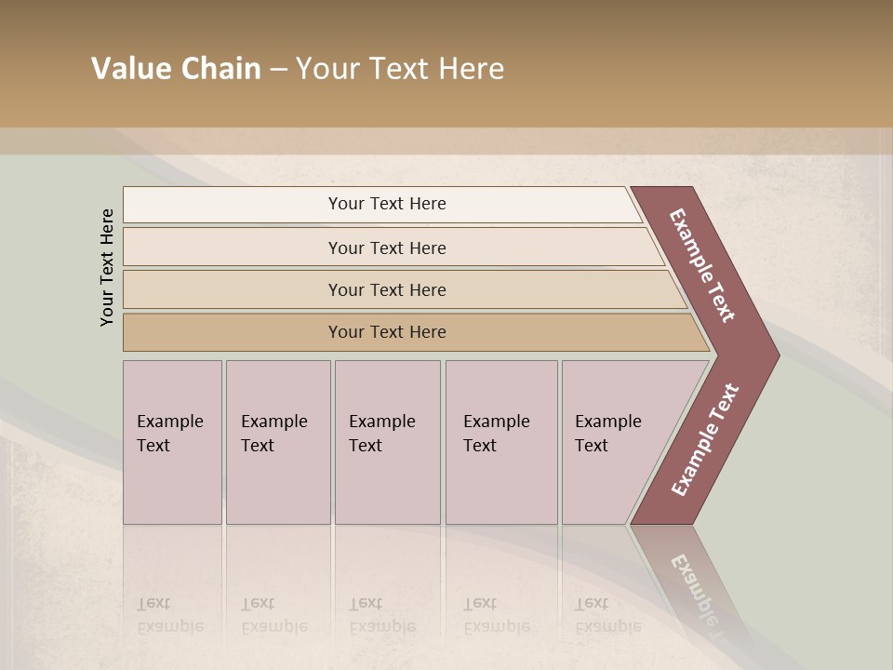Choose the middle "Example Text" box
Screen dimensions: 893x670
point(387,442)
